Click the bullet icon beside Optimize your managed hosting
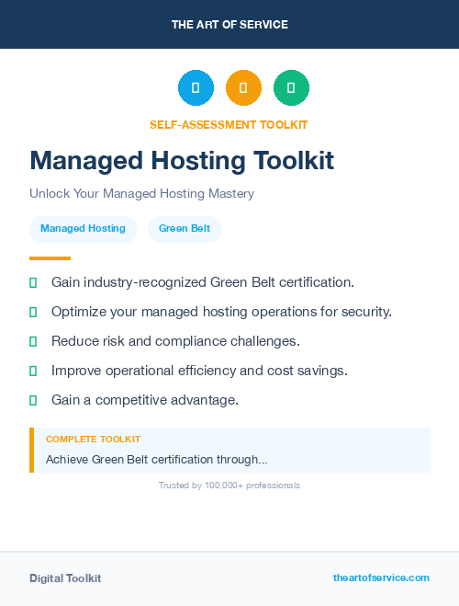This screenshot has height=606, width=459. [x=33, y=313]
